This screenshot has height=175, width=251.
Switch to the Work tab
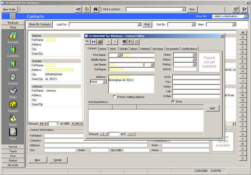113,49
